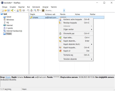The width and height of the screenshot is (115, 91).
Task: Sort by the Adres column header
Action: click(x=82, y=14)
